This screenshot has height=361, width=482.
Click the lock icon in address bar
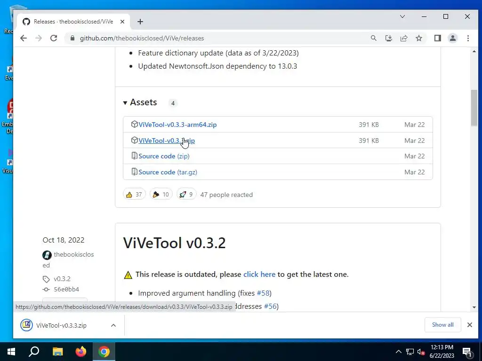pyautogui.click(x=72, y=38)
